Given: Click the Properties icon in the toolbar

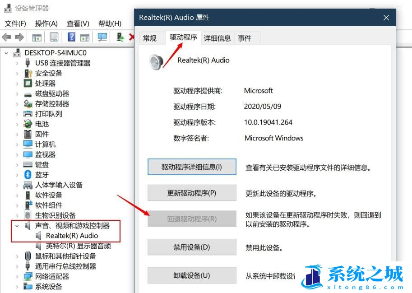Looking at the screenshot, I should [x=54, y=37].
